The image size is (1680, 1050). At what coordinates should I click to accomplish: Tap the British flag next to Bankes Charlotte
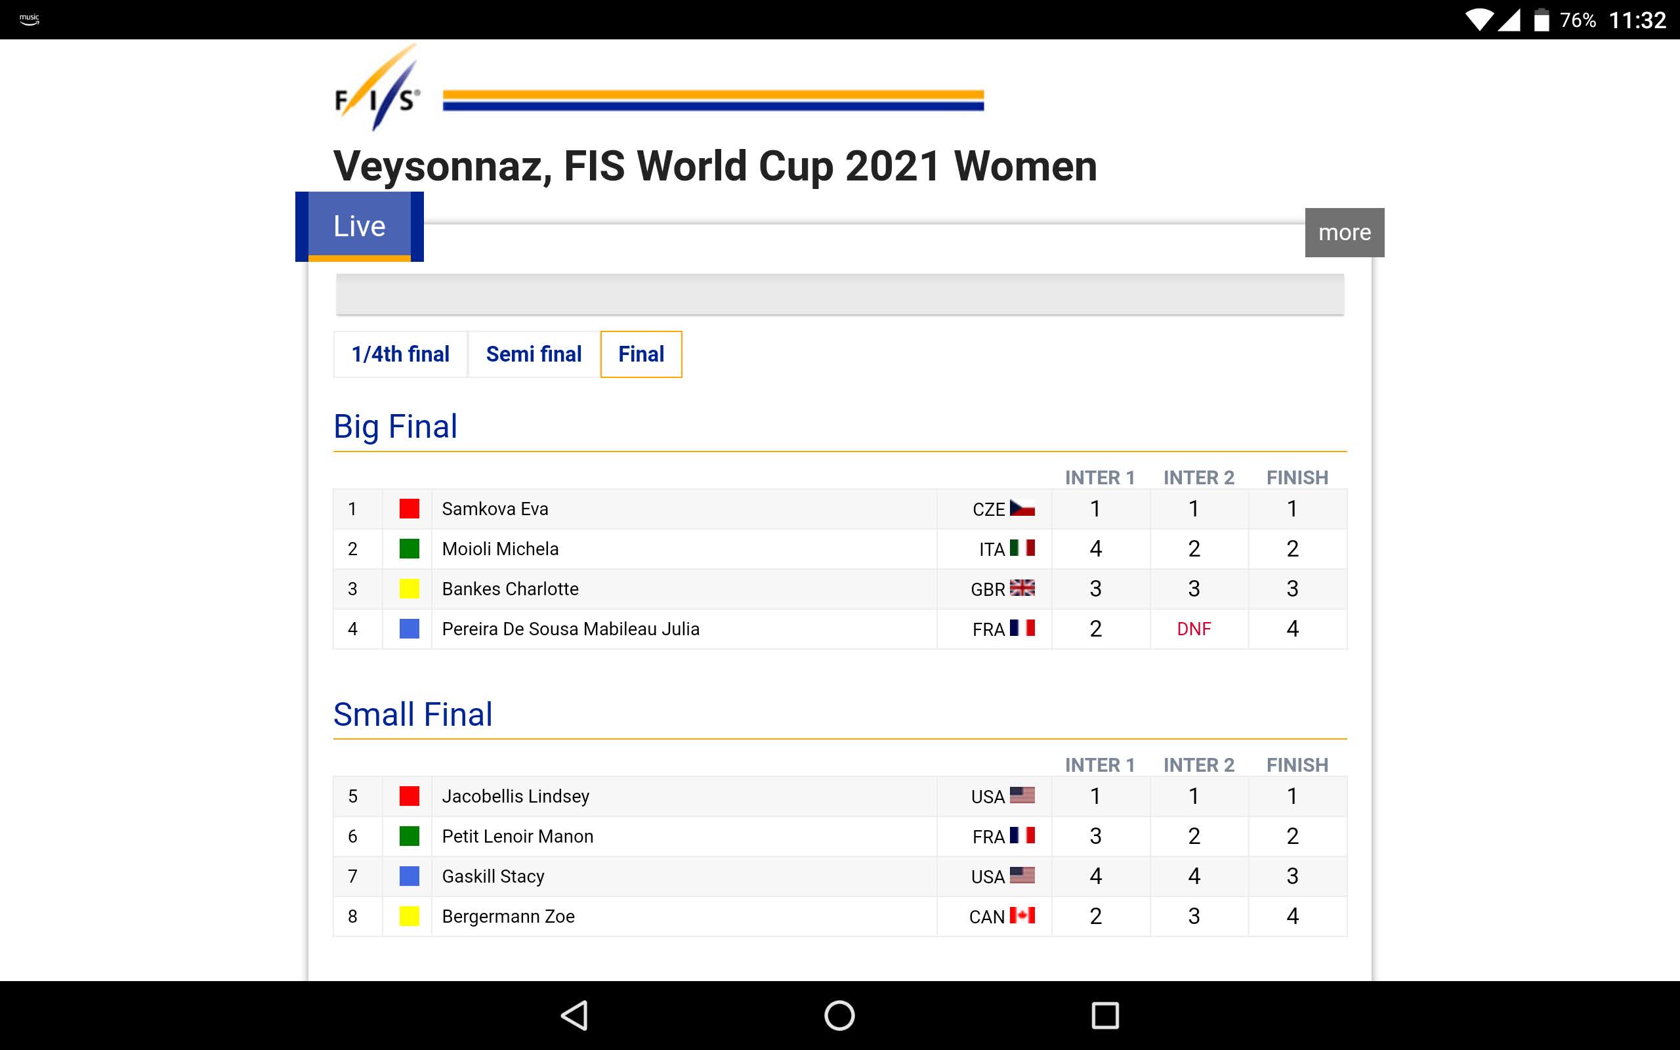click(x=1022, y=588)
